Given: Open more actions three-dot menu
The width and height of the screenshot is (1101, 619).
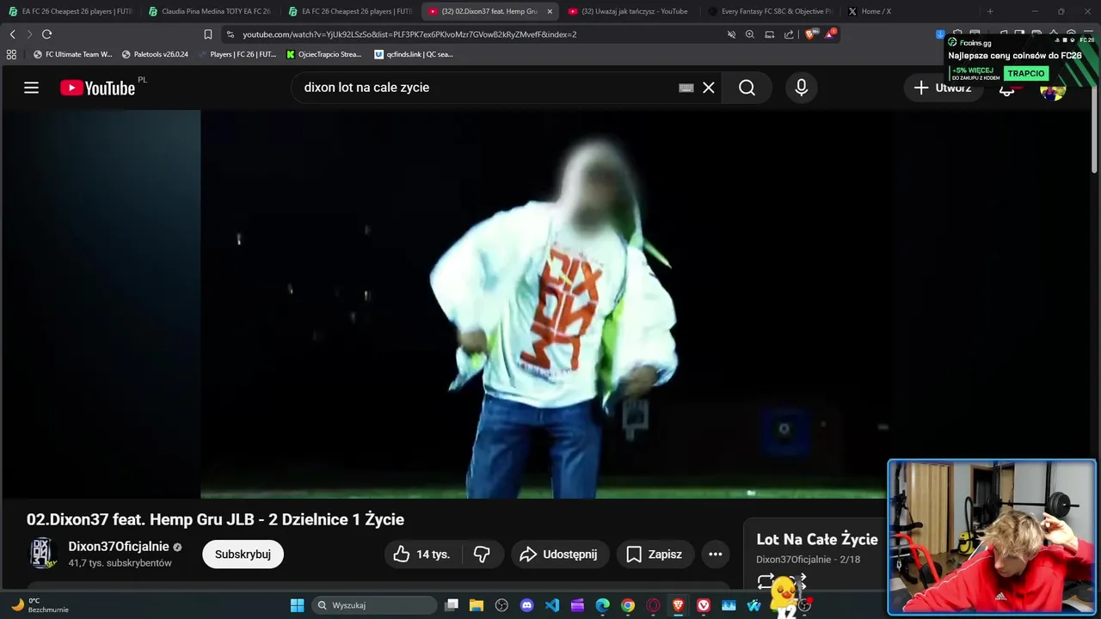Looking at the screenshot, I should pyautogui.click(x=715, y=555).
